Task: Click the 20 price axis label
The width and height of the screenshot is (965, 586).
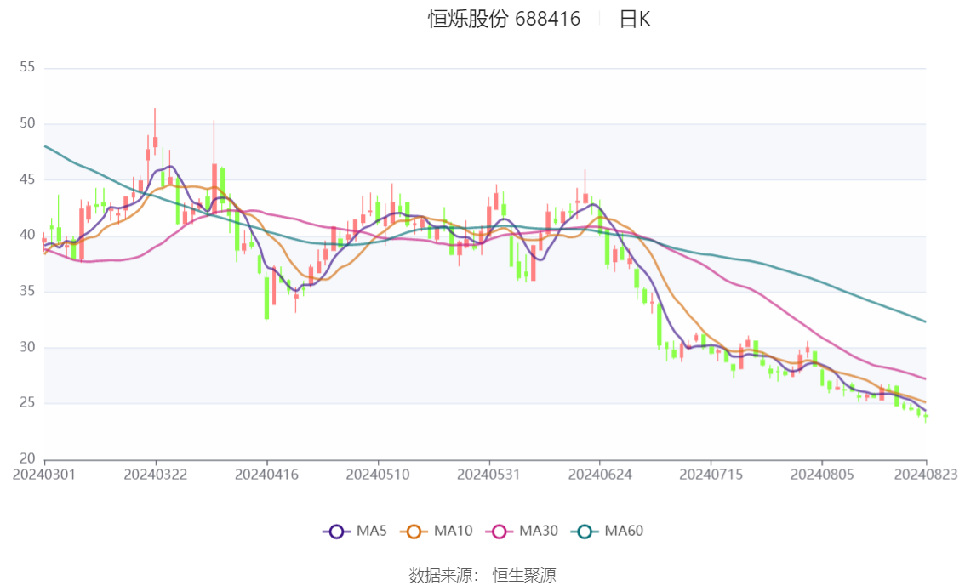Action: [x=27, y=458]
